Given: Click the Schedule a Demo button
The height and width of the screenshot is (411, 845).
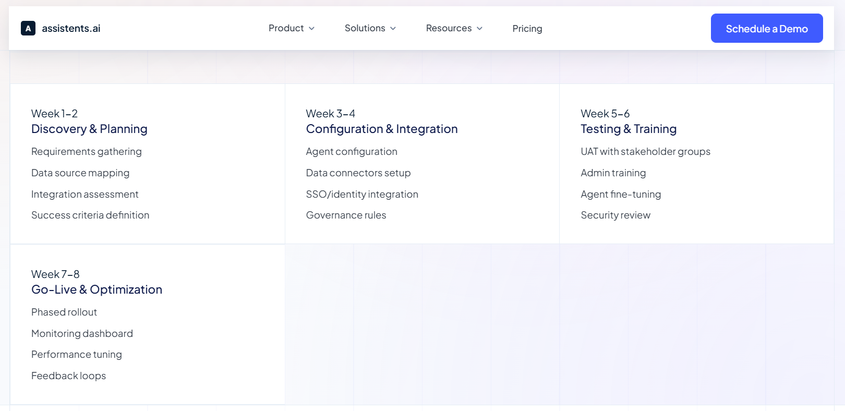Looking at the screenshot, I should (x=766, y=29).
